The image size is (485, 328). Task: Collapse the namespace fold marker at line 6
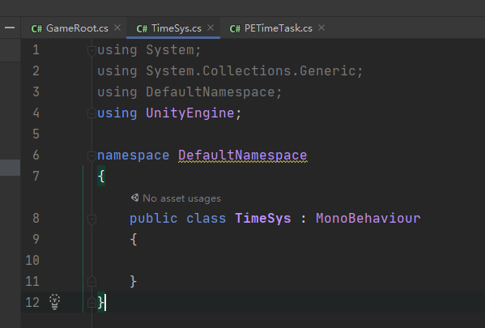click(91, 155)
